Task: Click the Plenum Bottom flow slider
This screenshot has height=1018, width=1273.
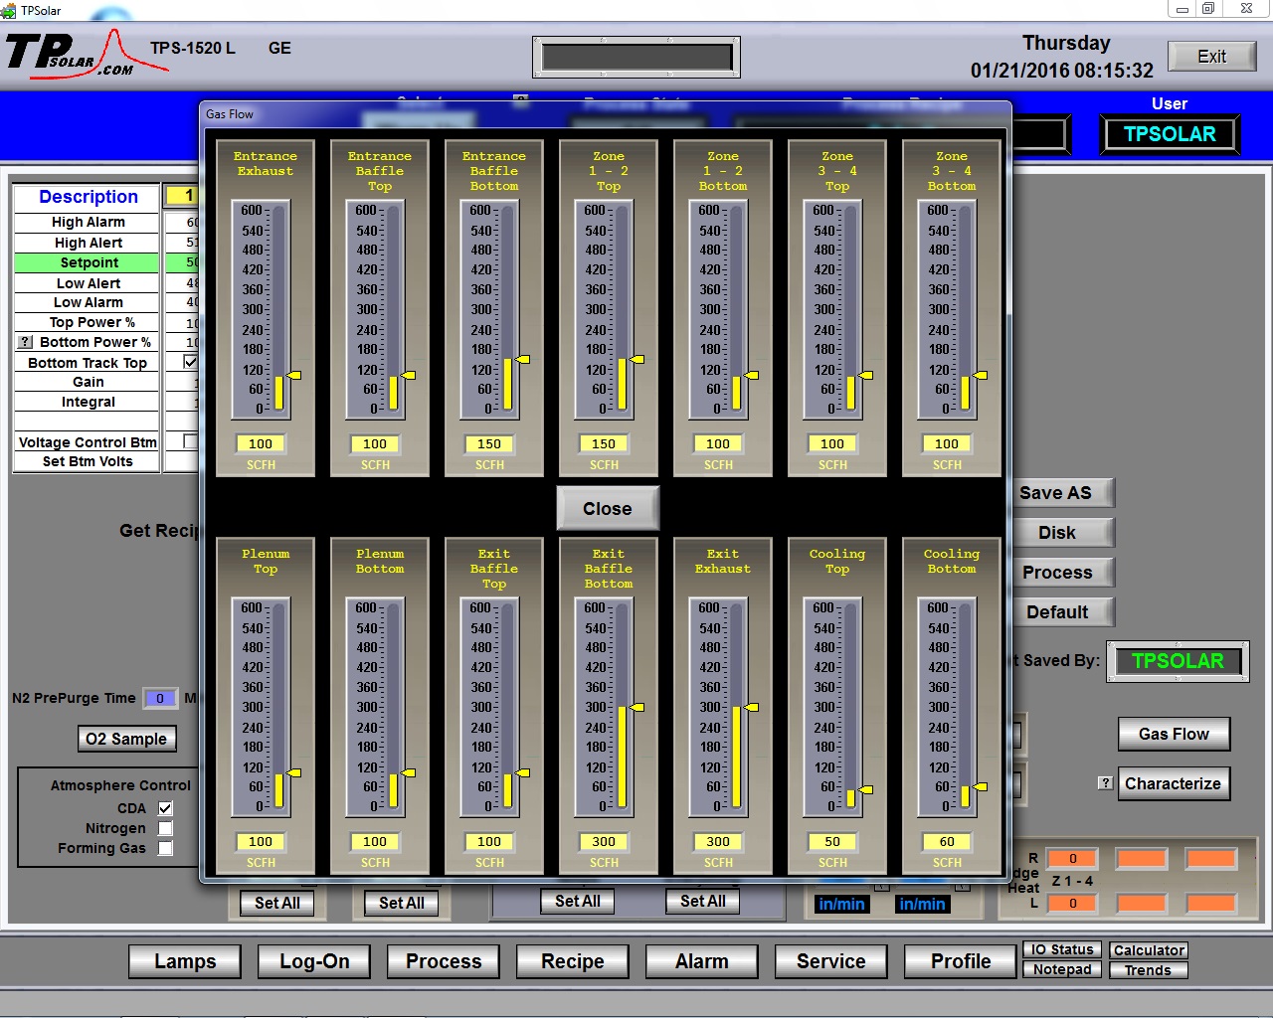Action: click(x=394, y=707)
